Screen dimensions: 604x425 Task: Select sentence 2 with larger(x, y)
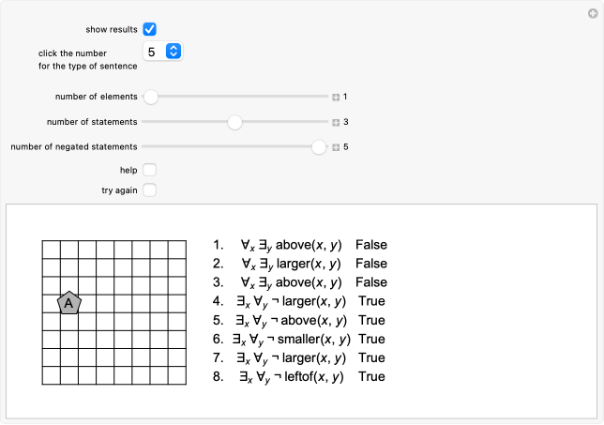[290, 264]
